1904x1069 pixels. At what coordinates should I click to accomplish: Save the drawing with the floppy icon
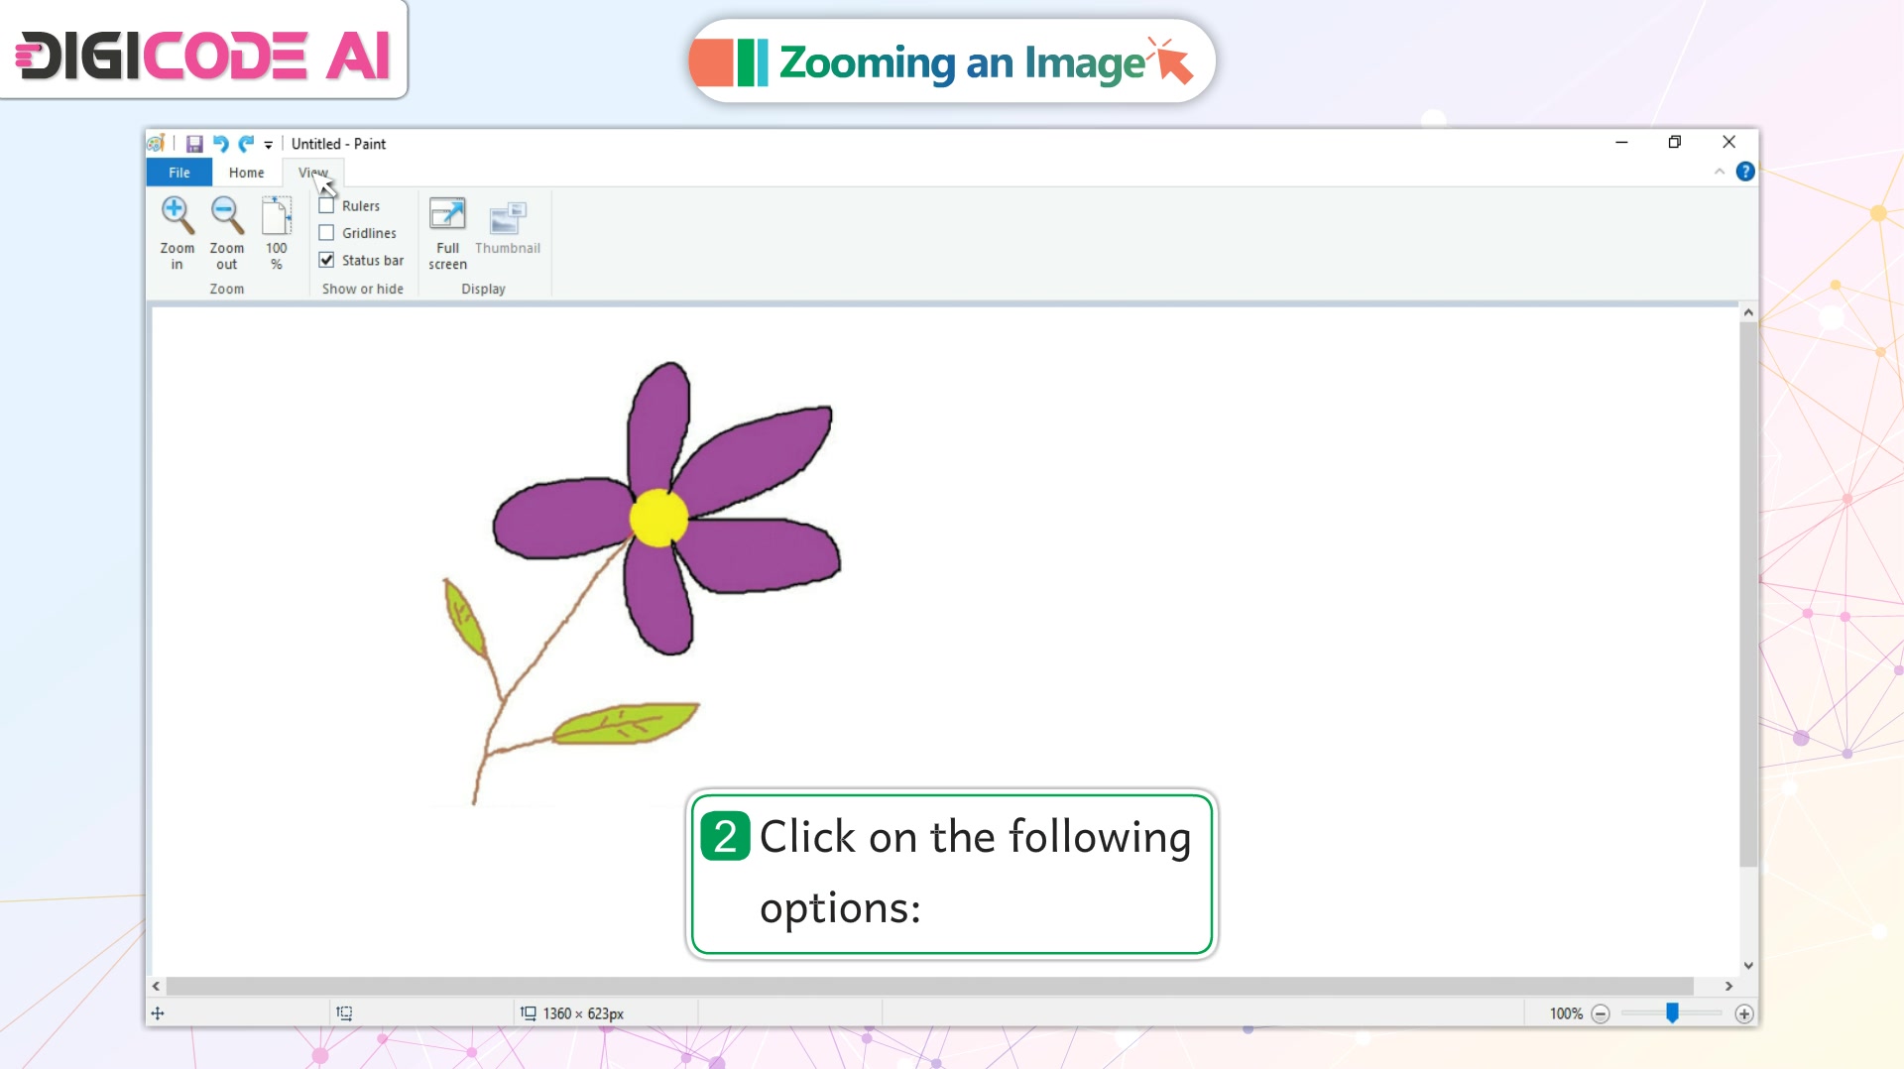tap(194, 144)
